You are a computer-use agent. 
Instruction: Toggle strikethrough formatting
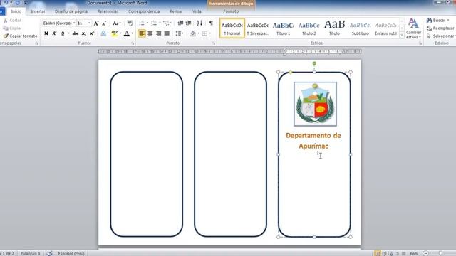pos(76,33)
